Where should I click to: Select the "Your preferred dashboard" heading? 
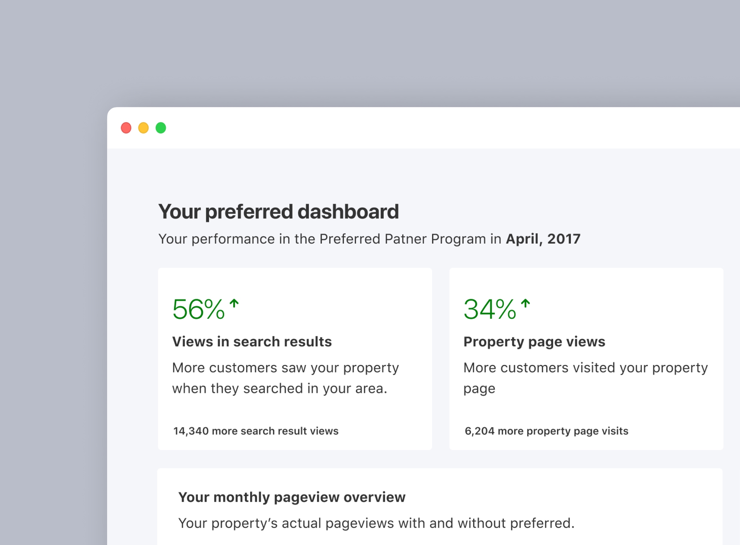point(278,211)
